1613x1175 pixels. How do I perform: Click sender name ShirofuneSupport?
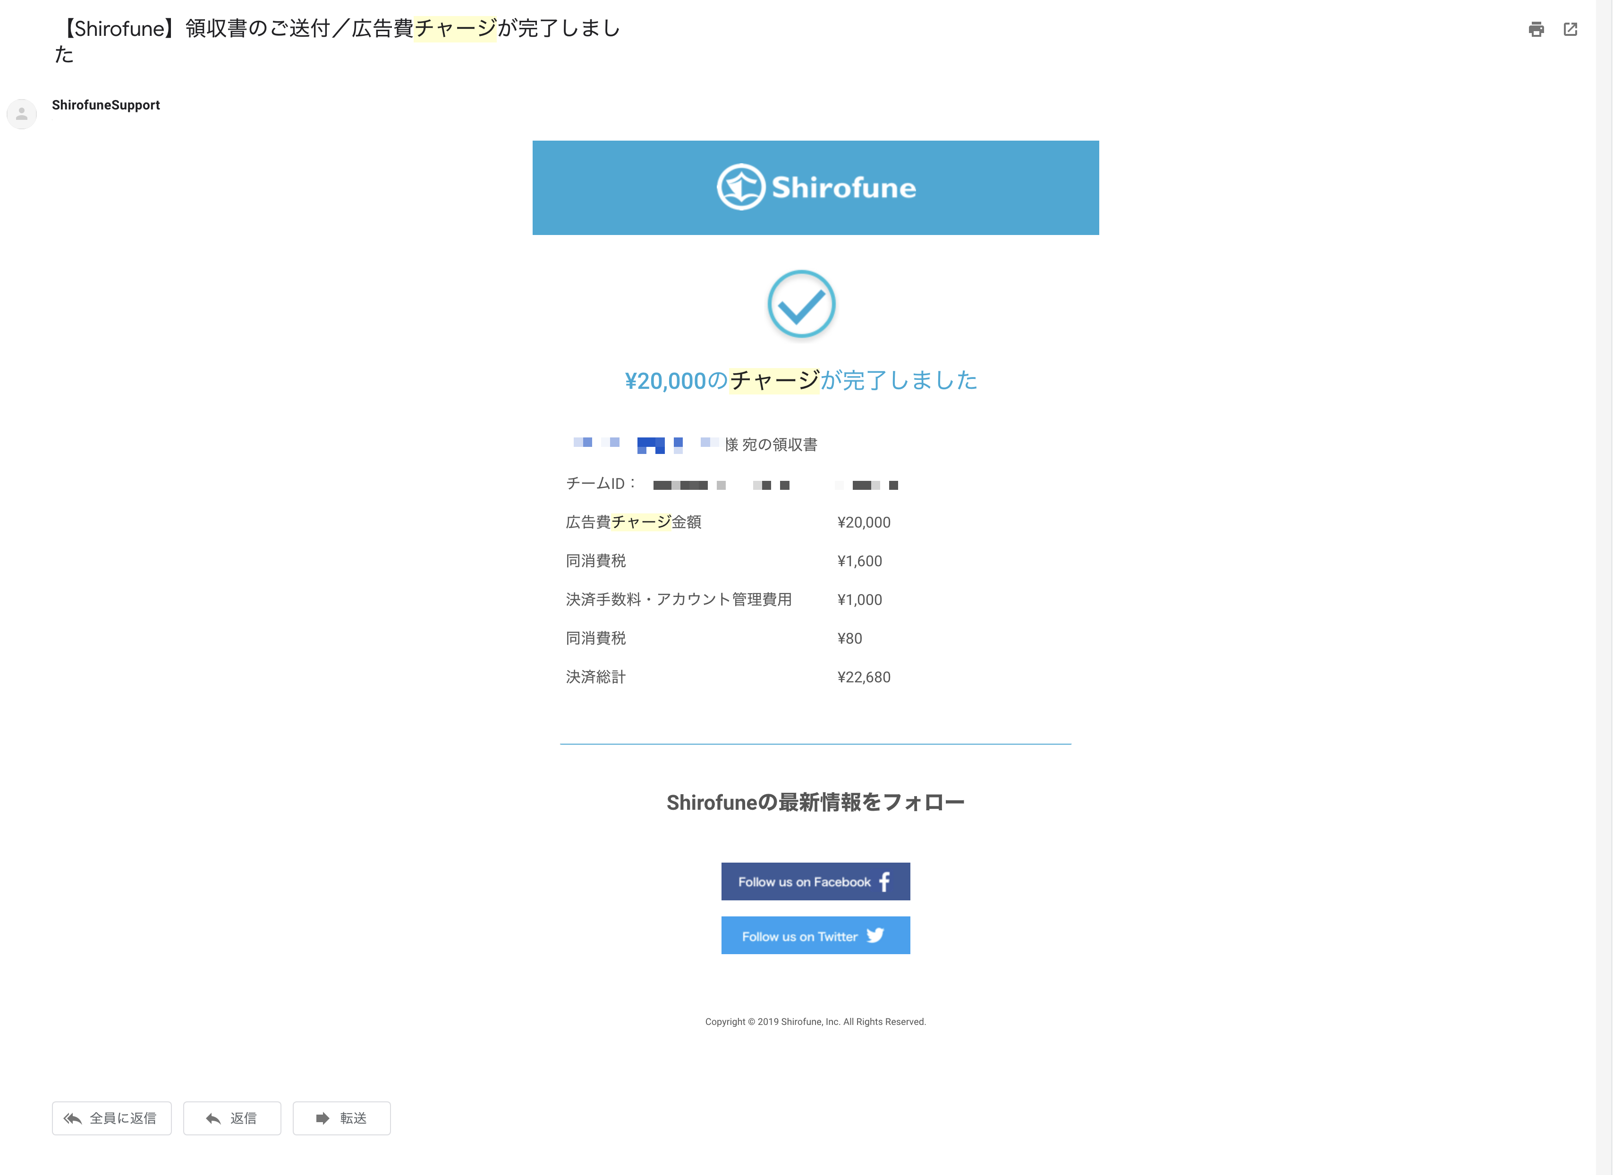[106, 105]
